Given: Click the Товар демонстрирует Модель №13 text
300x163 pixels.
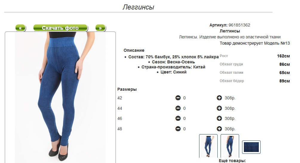Looking at the screenshot, I should [255, 43].
